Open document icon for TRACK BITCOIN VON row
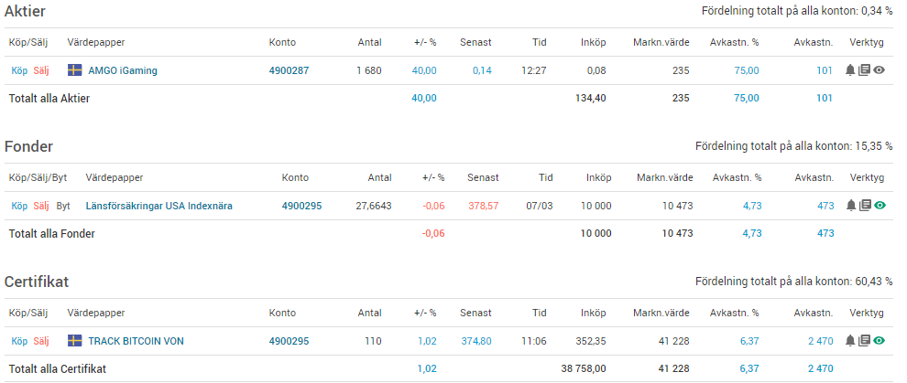The height and width of the screenshot is (383, 907). 864,341
